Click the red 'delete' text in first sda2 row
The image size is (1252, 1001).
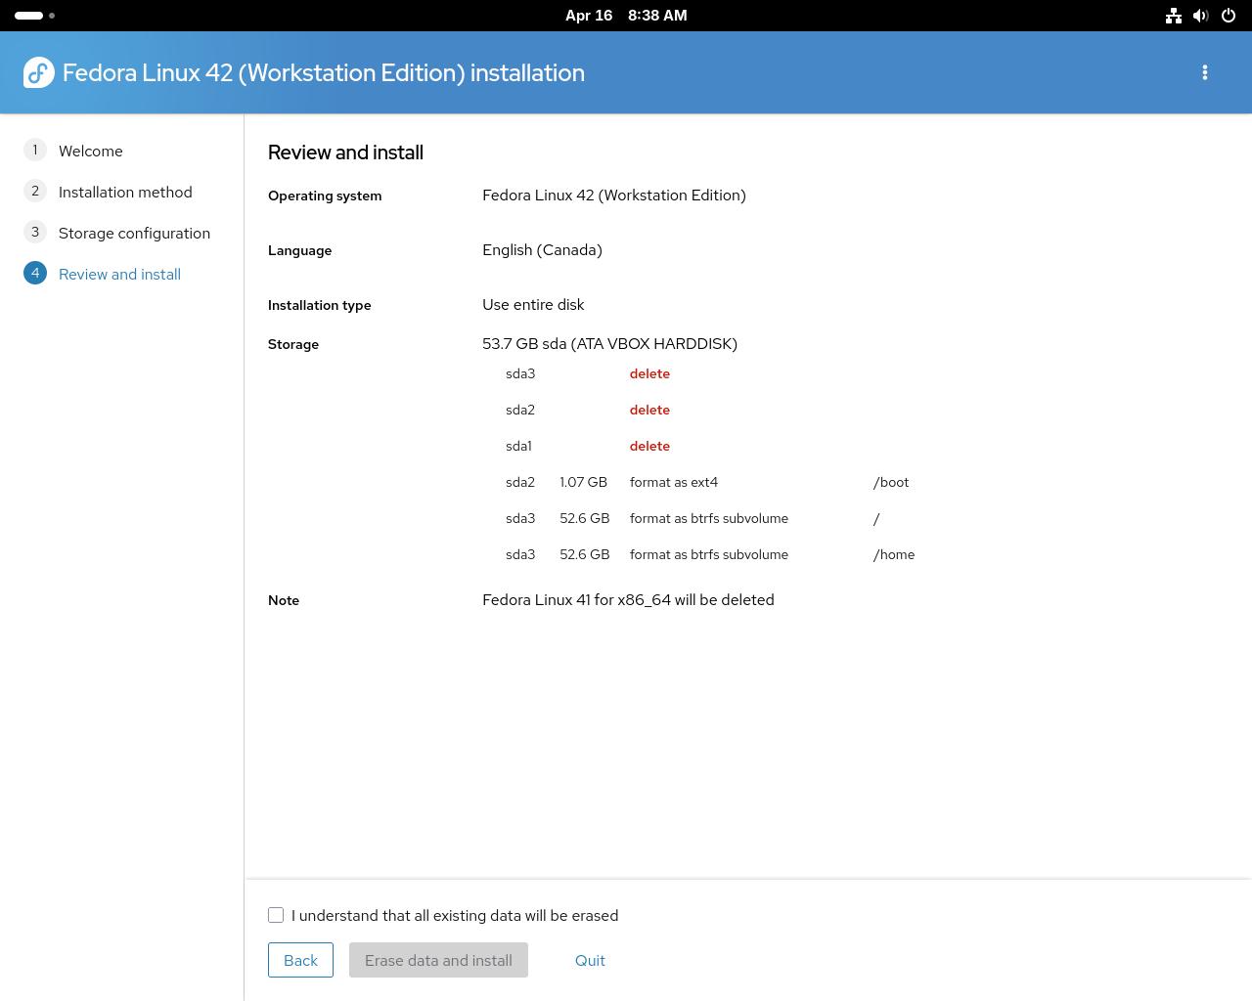pyautogui.click(x=649, y=410)
